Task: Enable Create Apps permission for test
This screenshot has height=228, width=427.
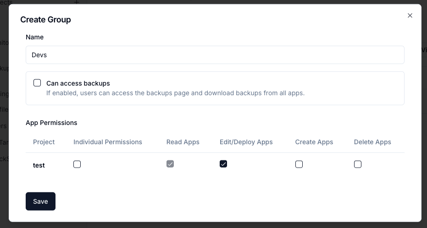Action: (x=299, y=164)
